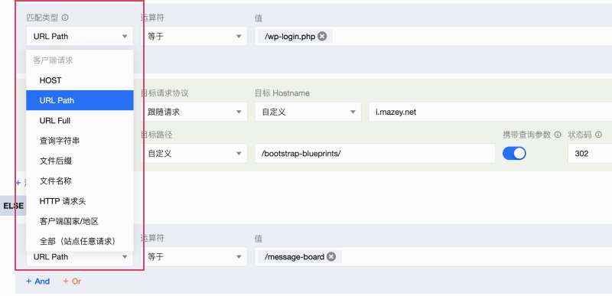The height and width of the screenshot is (296, 612).
Task: Expand the 目标 Hostname 自定义 dropdown
Action: (308, 112)
